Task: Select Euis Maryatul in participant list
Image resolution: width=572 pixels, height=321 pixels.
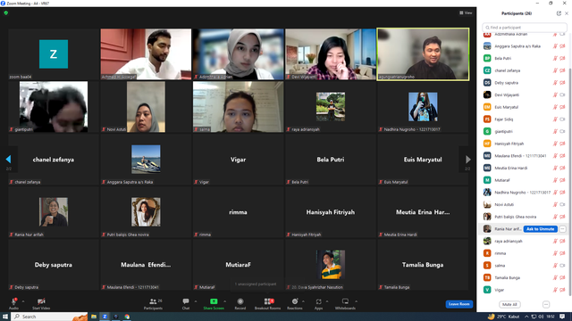Action: click(x=523, y=107)
